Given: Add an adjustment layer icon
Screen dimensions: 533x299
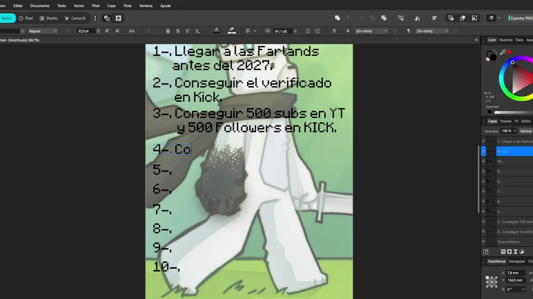Looking at the screenshot, I should tap(522, 252).
